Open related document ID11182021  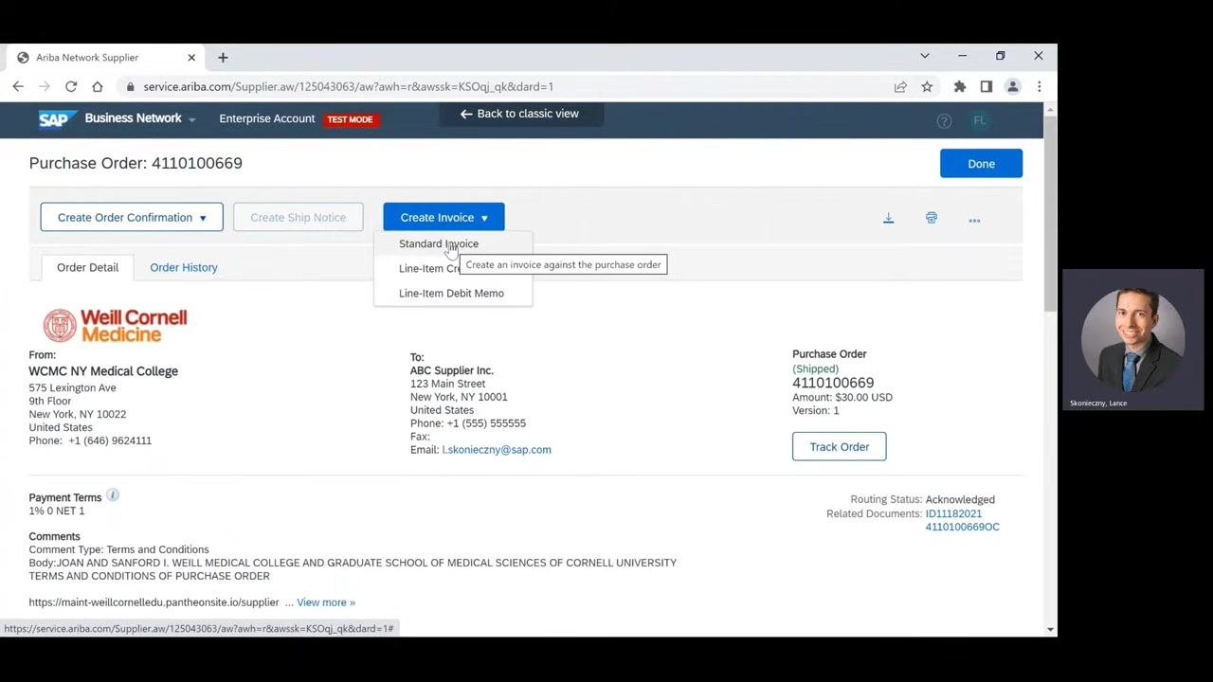coord(953,513)
